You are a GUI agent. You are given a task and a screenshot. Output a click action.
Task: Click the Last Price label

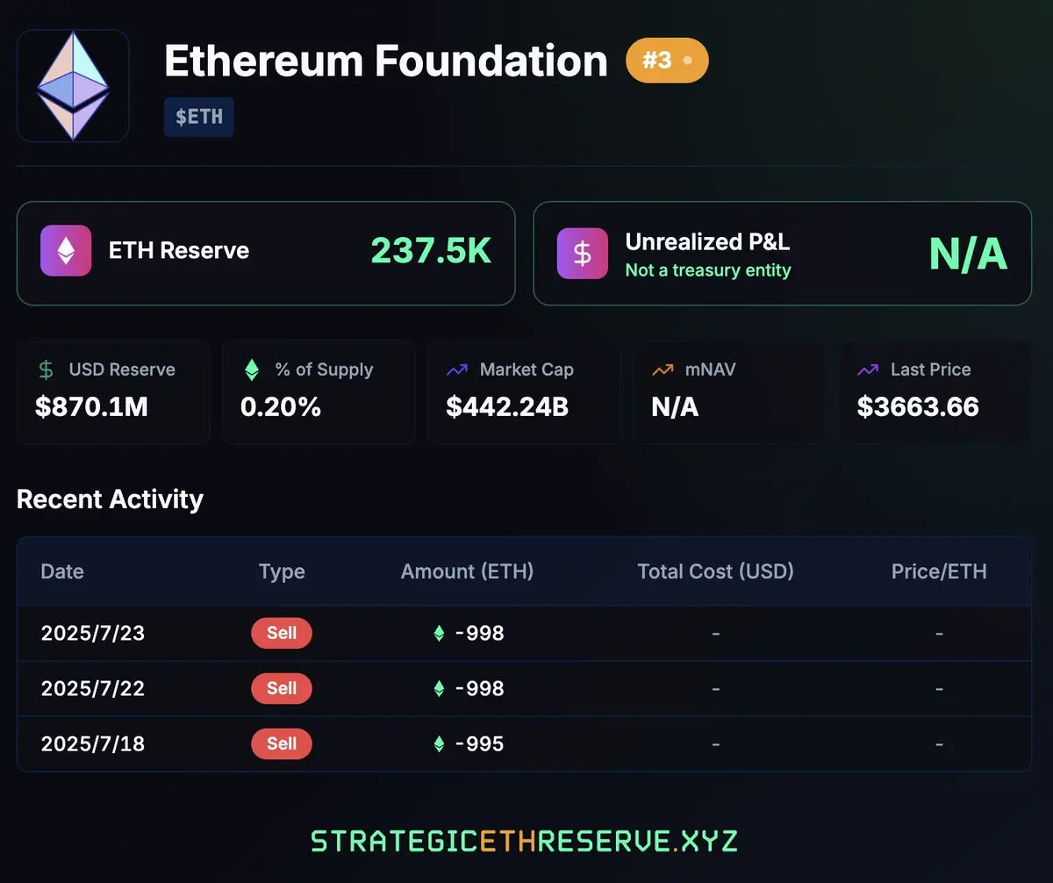(x=930, y=370)
